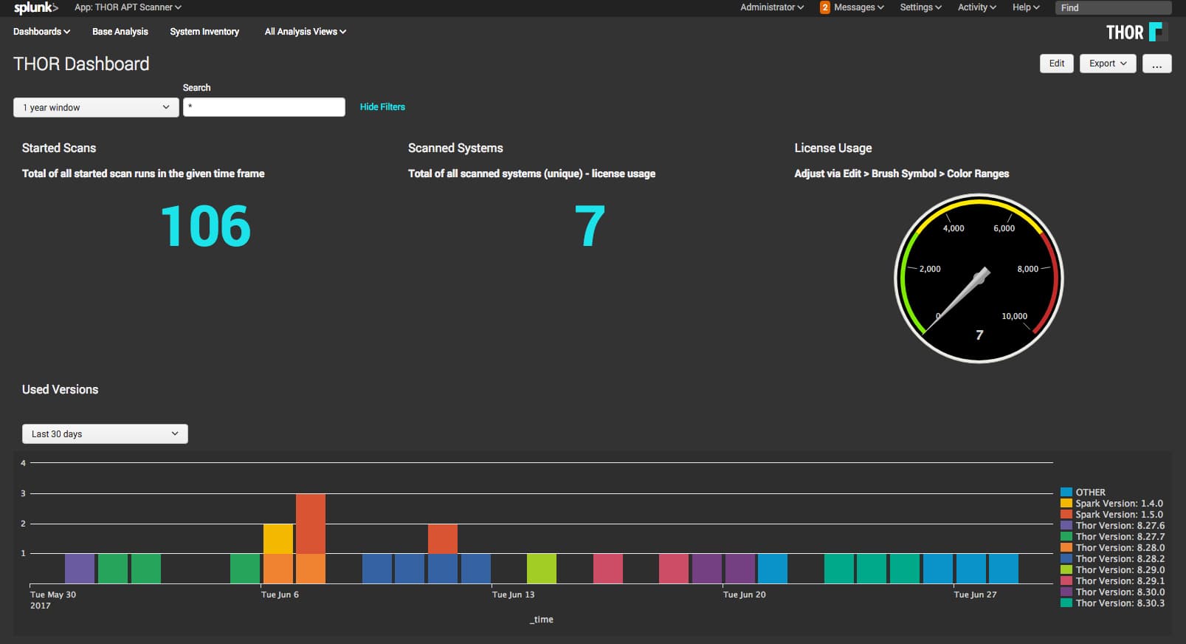Open the Messages count badge
Image resolution: width=1186 pixels, height=644 pixels.
pyautogui.click(x=825, y=7)
